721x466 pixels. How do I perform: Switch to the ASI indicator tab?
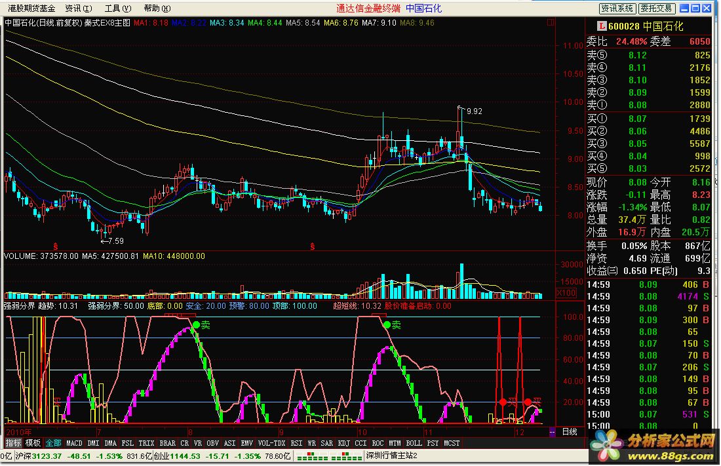[x=229, y=443]
